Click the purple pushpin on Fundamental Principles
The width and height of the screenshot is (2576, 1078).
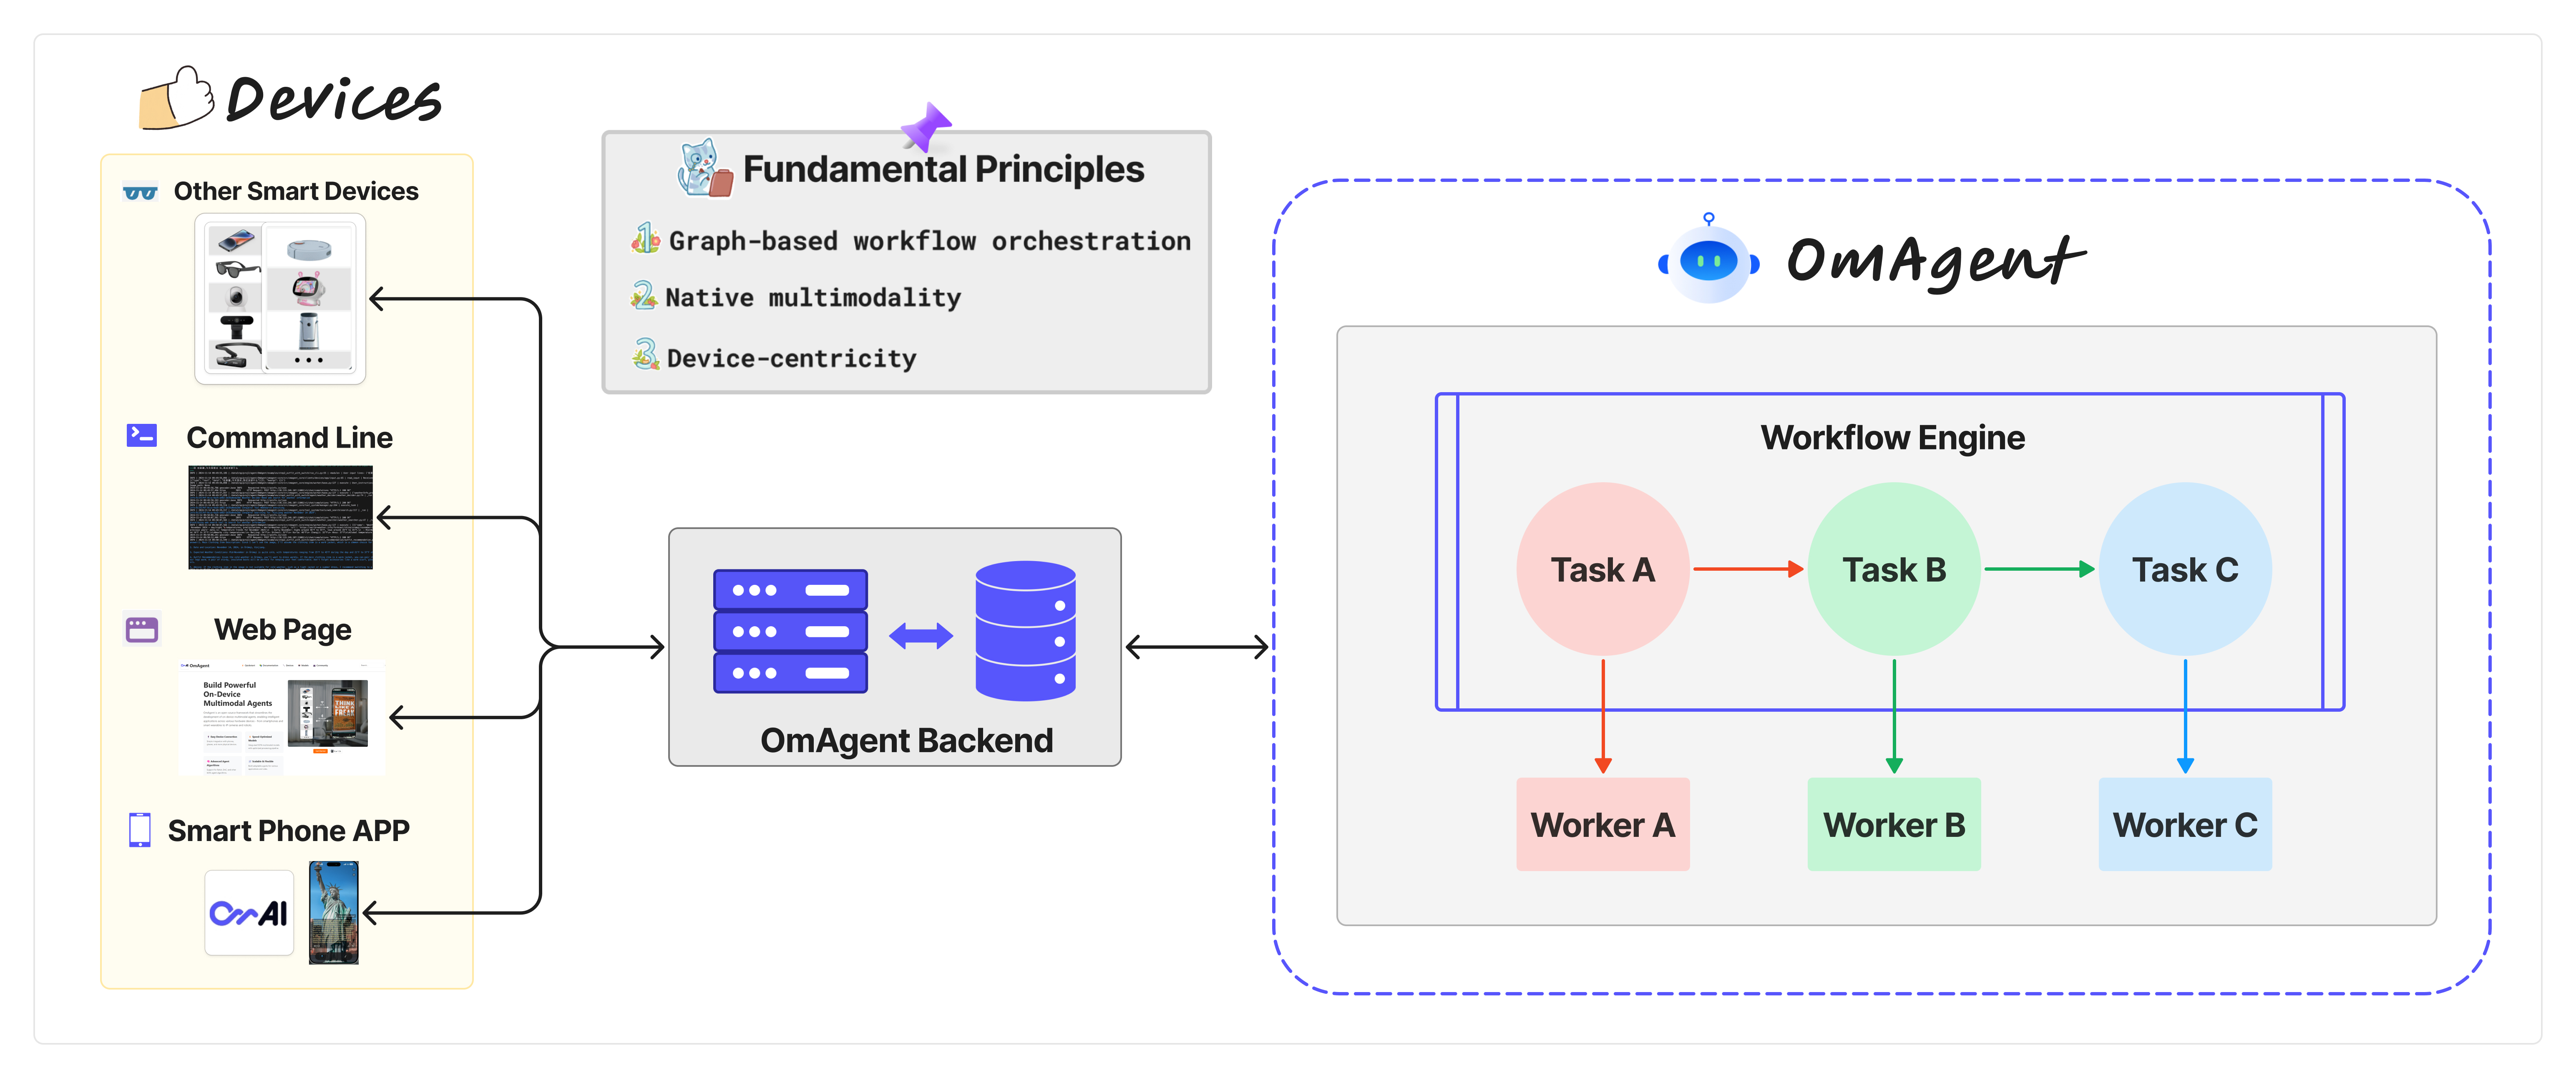pyautogui.click(x=926, y=127)
